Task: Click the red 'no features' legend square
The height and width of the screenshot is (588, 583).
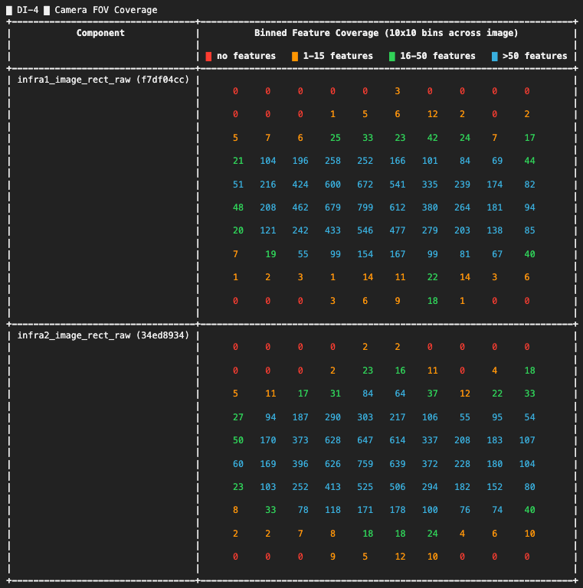Action: pyautogui.click(x=208, y=56)
